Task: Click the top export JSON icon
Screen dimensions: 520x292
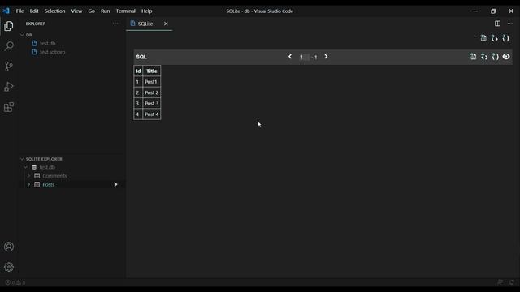Action: (x=505, y=38)
